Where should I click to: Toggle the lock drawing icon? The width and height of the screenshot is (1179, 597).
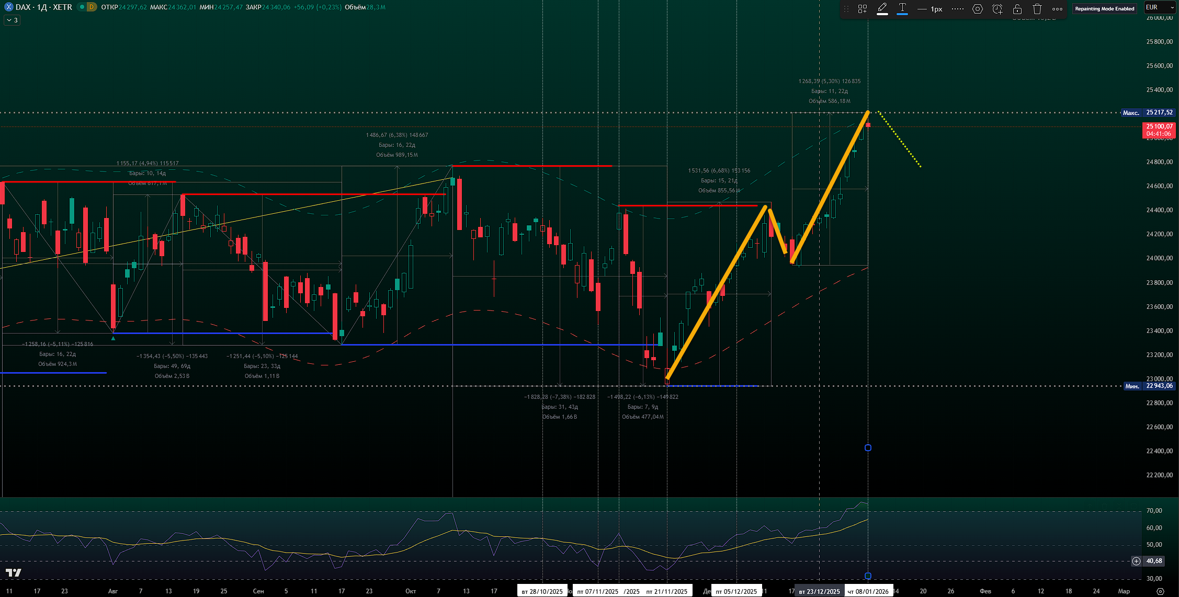coord(1017,9)
